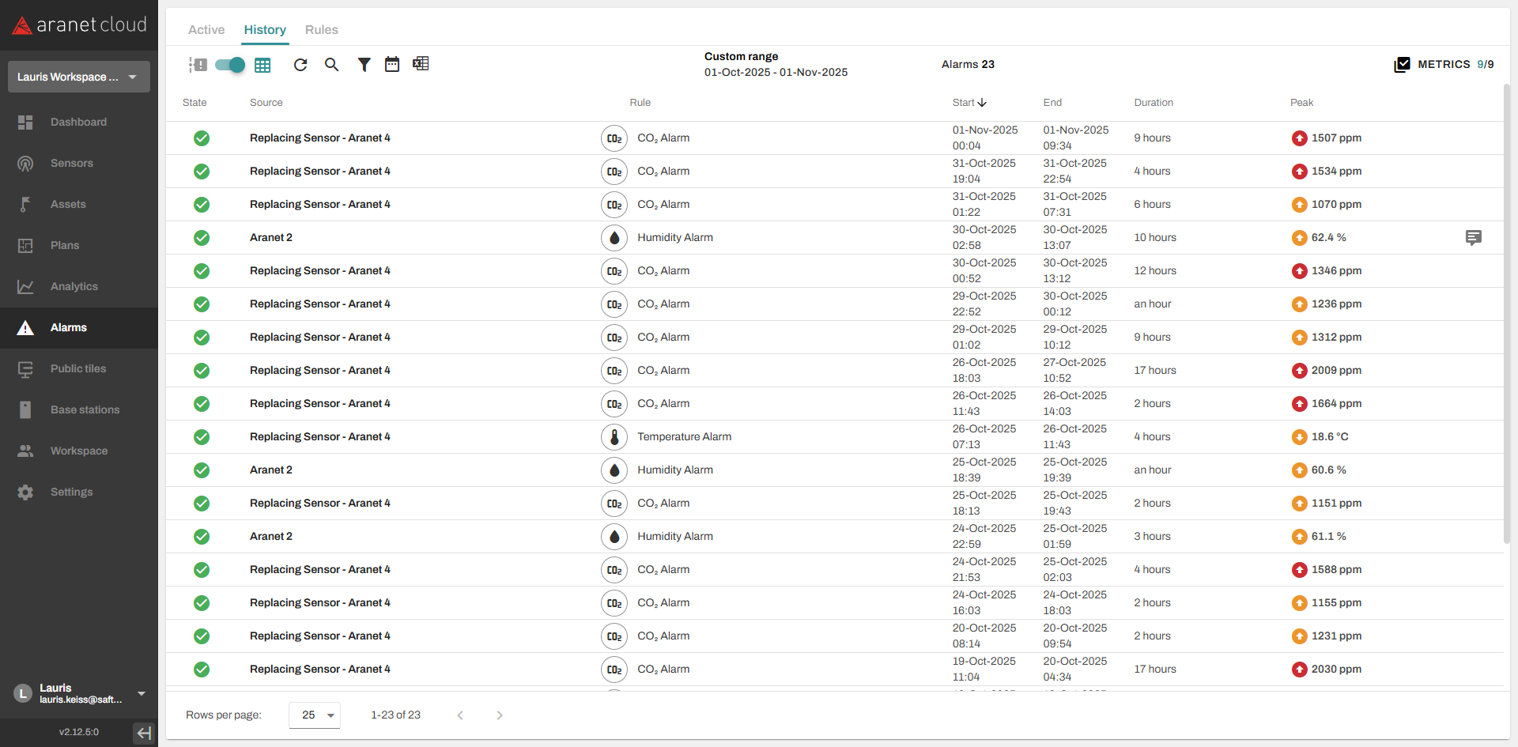Select the timeline view icon

198,65
